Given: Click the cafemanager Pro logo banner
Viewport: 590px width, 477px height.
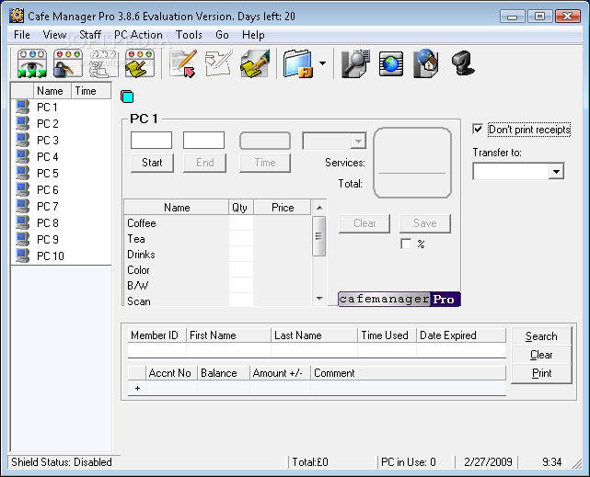Looking at the screenshot, I should click(x=399, y=299).
